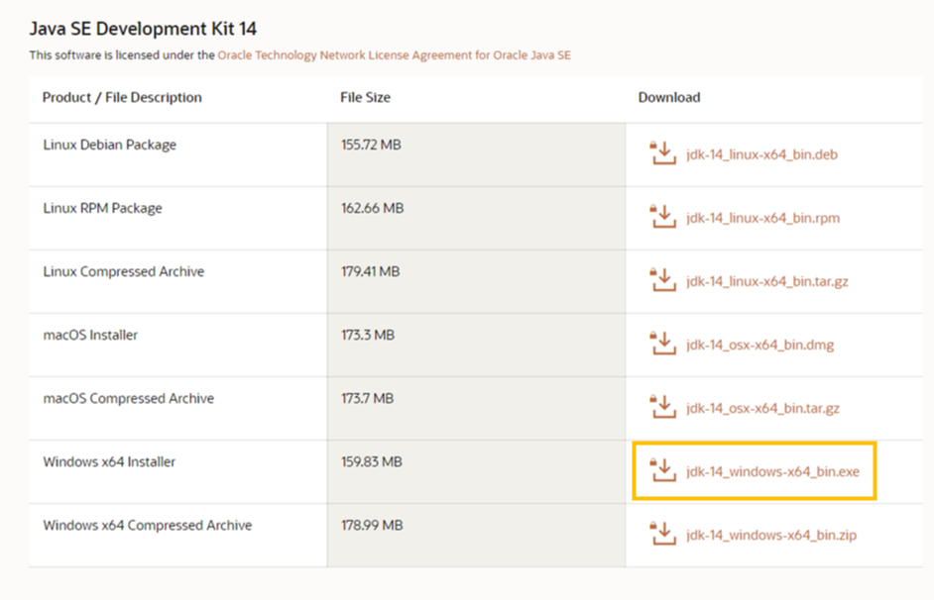The height and width of the screenshot is (600, 934).
Task: Select the macOS Compressed Archive description
Action: pyautogui.click(x=128, y=398)
